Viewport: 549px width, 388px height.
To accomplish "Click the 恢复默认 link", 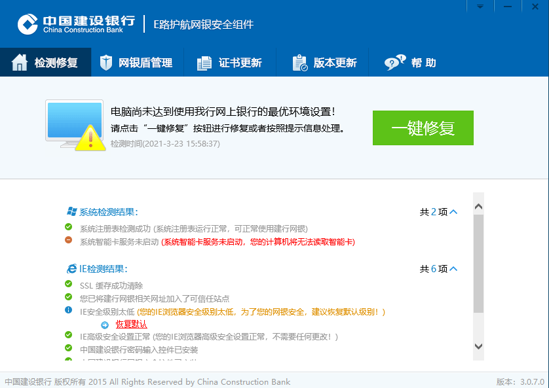I will click(131, 325).
